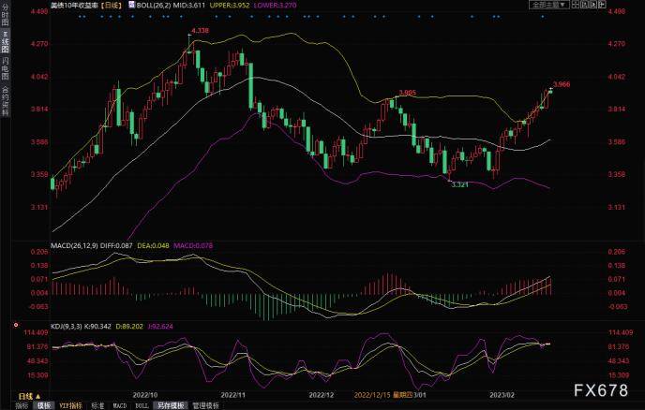Apply the MACD template
The width and height of the screenshot is (645, 410).
click(120, 406)
